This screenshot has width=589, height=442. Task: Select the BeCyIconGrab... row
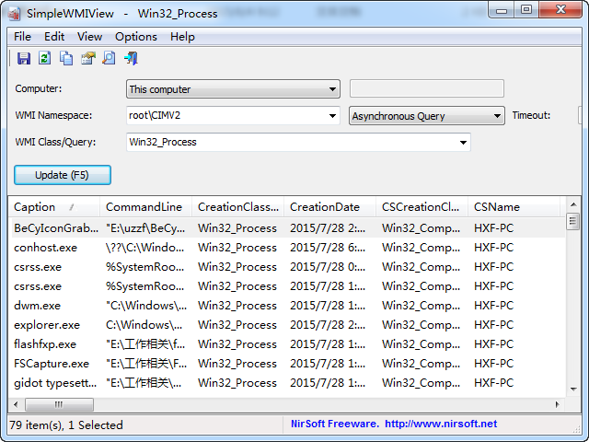[287, 228]
